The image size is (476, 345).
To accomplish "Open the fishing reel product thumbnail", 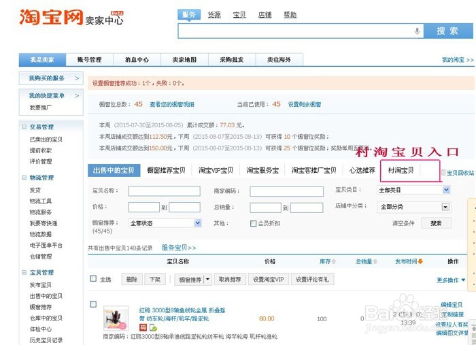I will coord(116,318).
